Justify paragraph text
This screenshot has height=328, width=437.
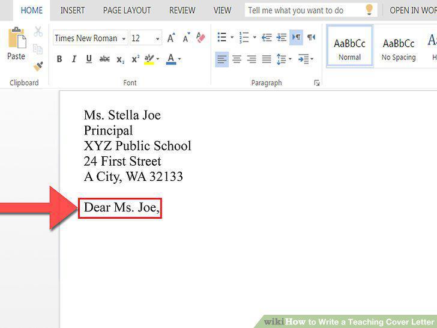coord(267,59)
